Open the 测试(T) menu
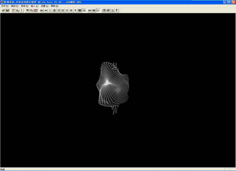236x171 pixels. (15, 6)
